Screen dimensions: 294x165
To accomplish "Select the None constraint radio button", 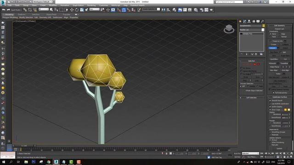I will 271,34.
